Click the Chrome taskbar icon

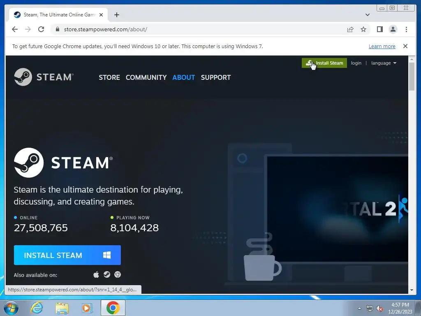(113, 308)
